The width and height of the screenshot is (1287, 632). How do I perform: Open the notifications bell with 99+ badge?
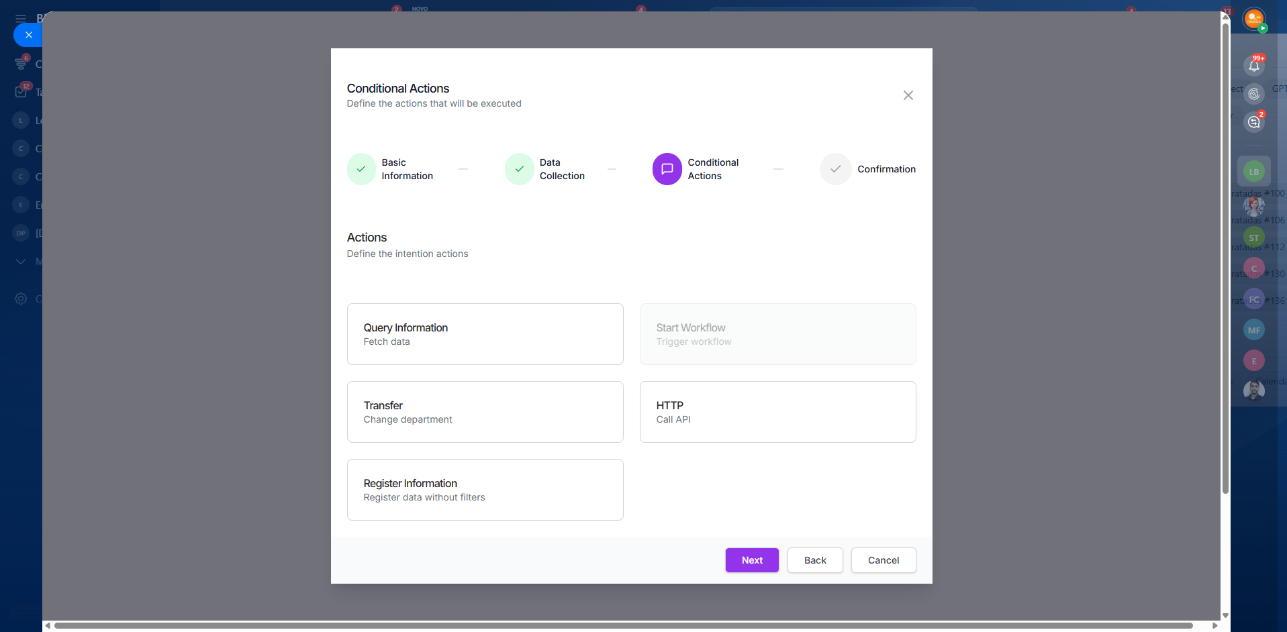pyautogui.click(x=1253, y=65)
